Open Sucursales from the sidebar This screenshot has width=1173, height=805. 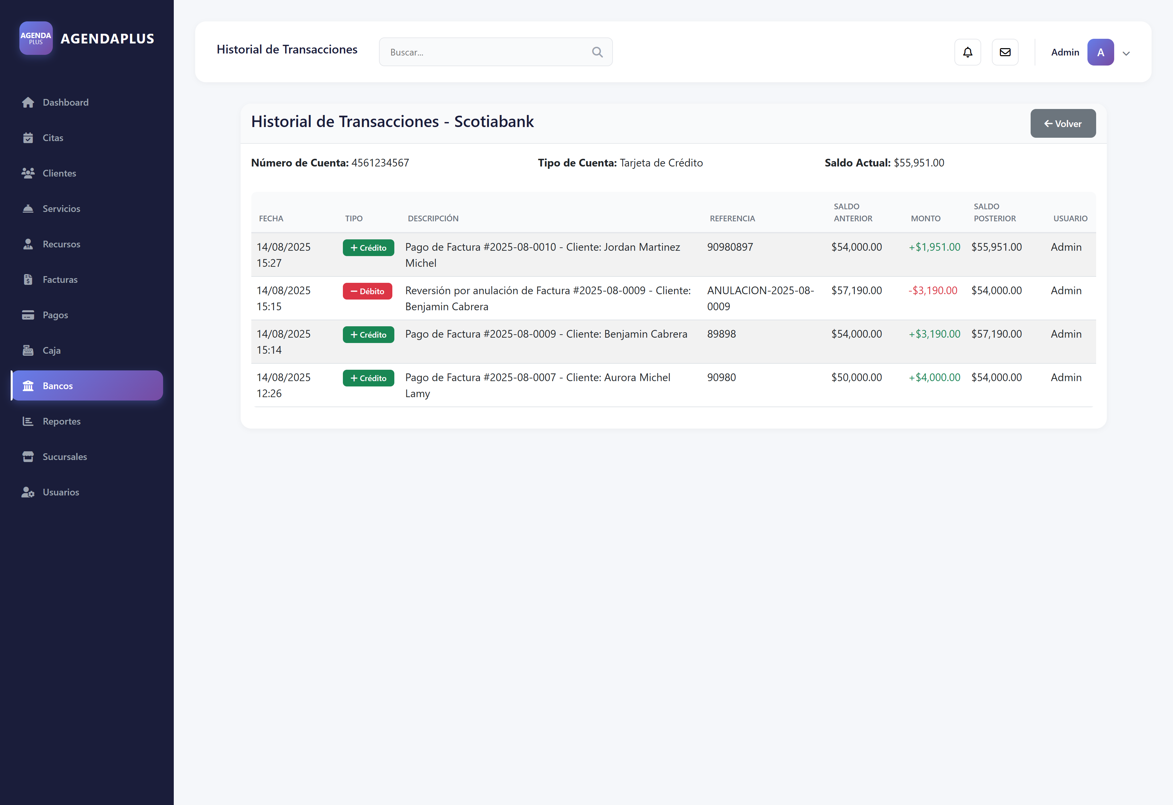point(64,457)
